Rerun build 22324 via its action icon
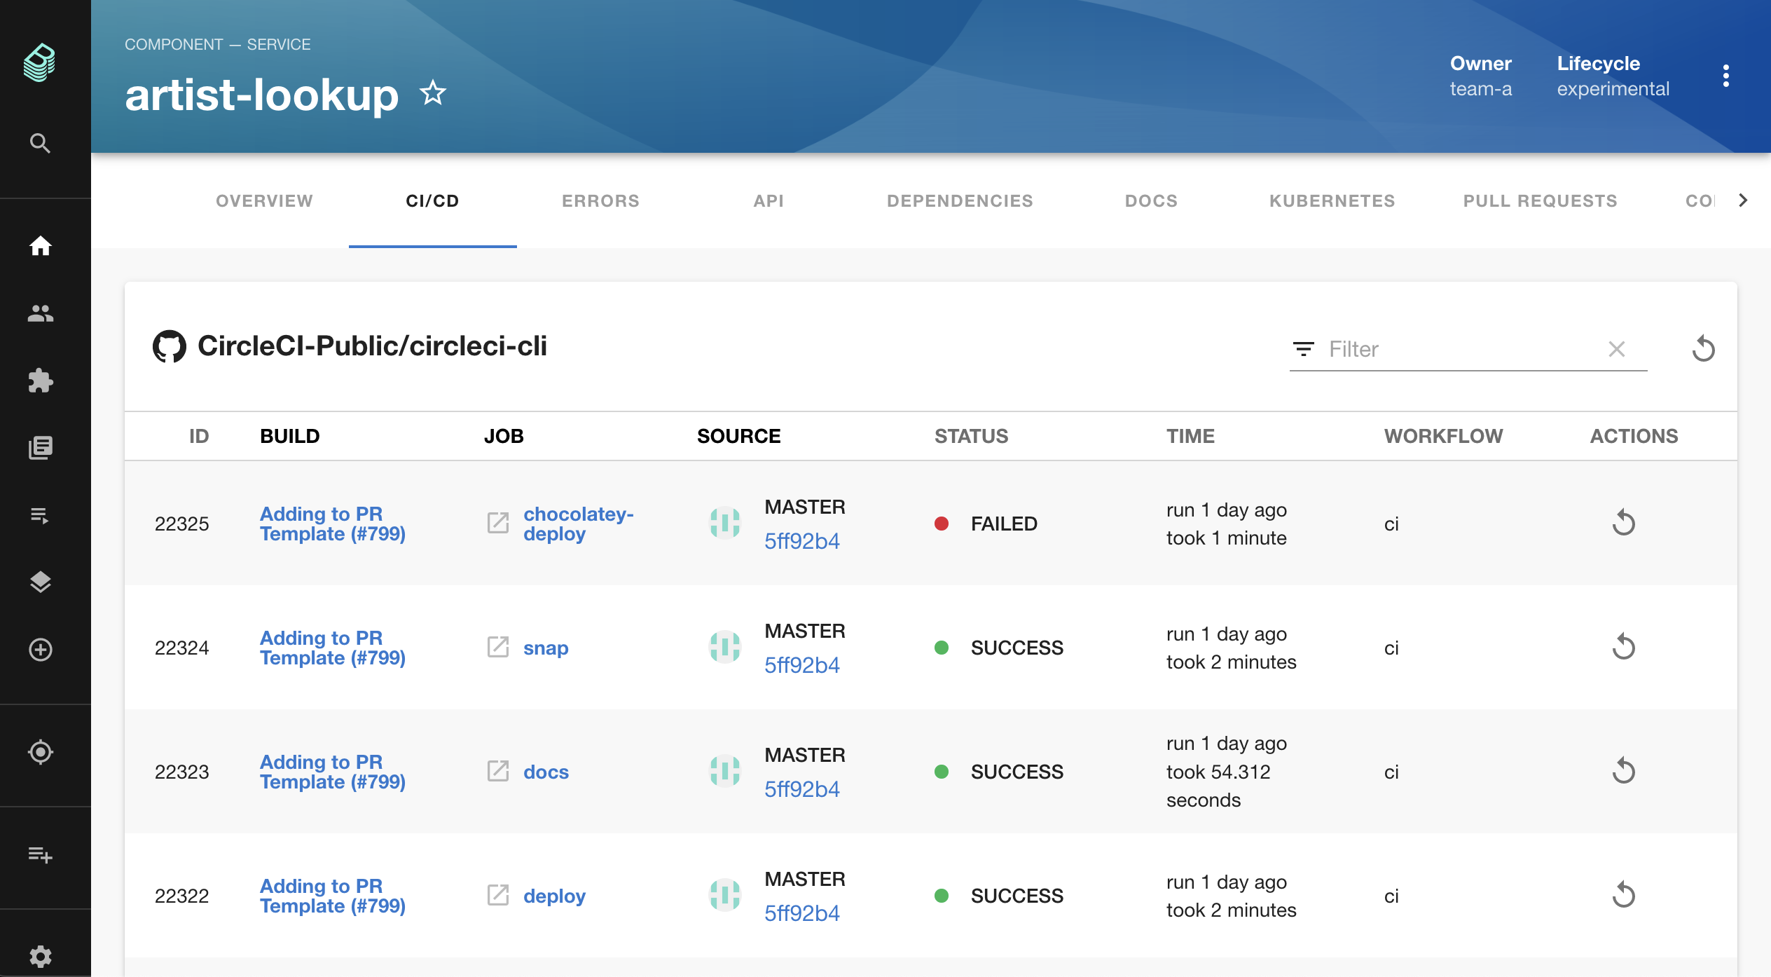Image resolution: width=1771 pixels, height=977 pixels. click(x=1623, y=647)
